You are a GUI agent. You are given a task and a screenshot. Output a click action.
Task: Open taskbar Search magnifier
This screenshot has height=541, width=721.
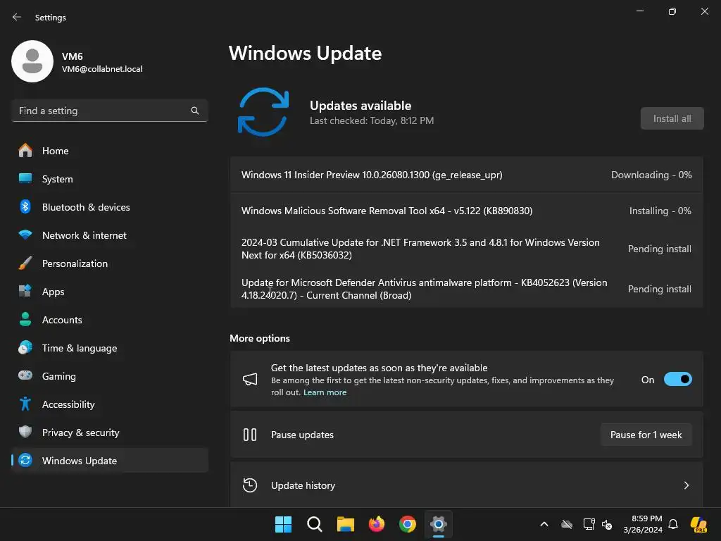point(315,524)
